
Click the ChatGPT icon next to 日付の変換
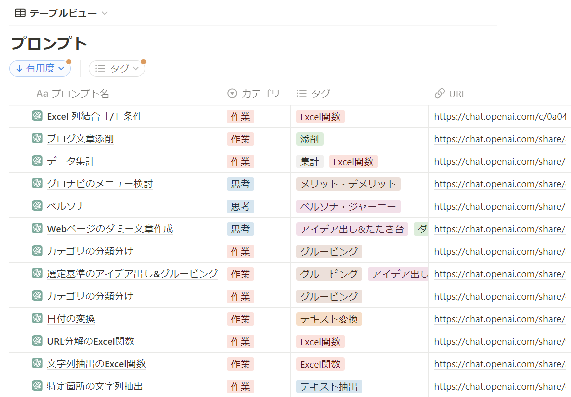coord(37,319)
